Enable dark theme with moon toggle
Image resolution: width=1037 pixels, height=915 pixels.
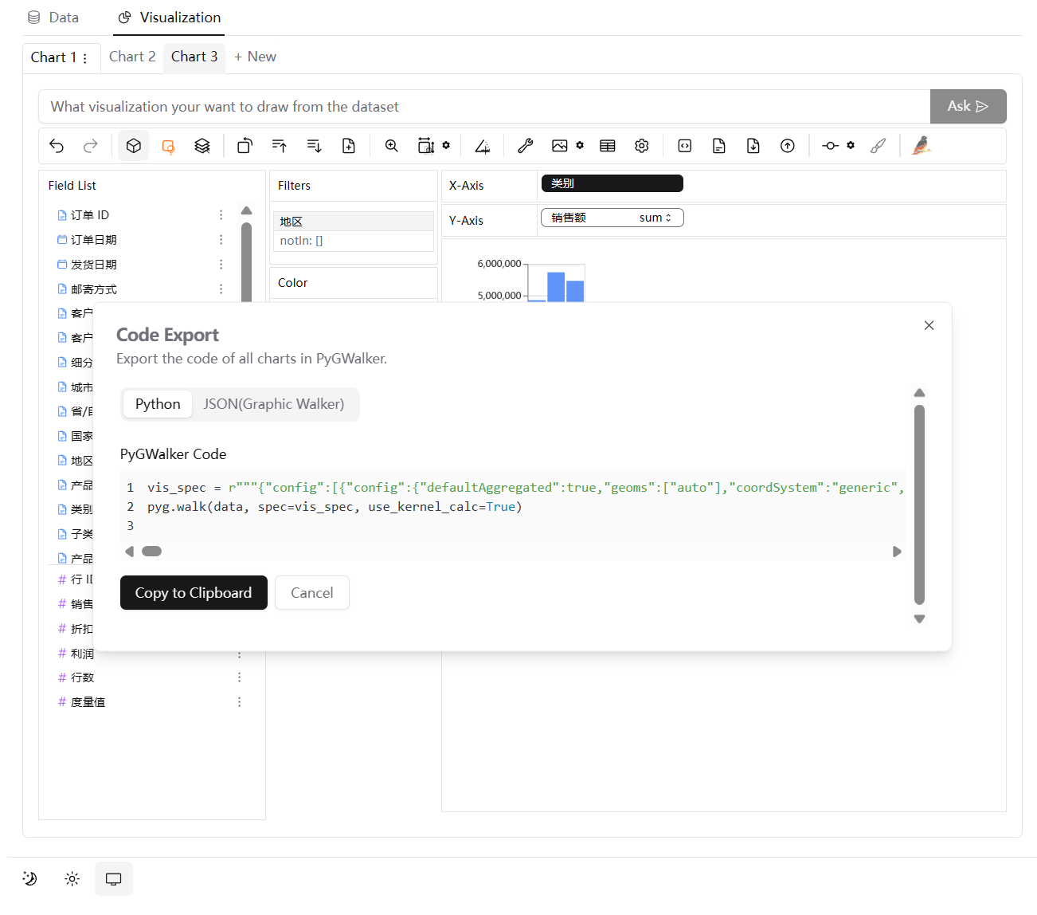pyautogui.click(x=29, y=878)
